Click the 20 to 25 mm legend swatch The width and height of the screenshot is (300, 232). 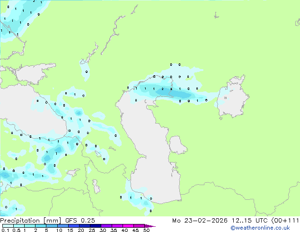click(84, 226)
